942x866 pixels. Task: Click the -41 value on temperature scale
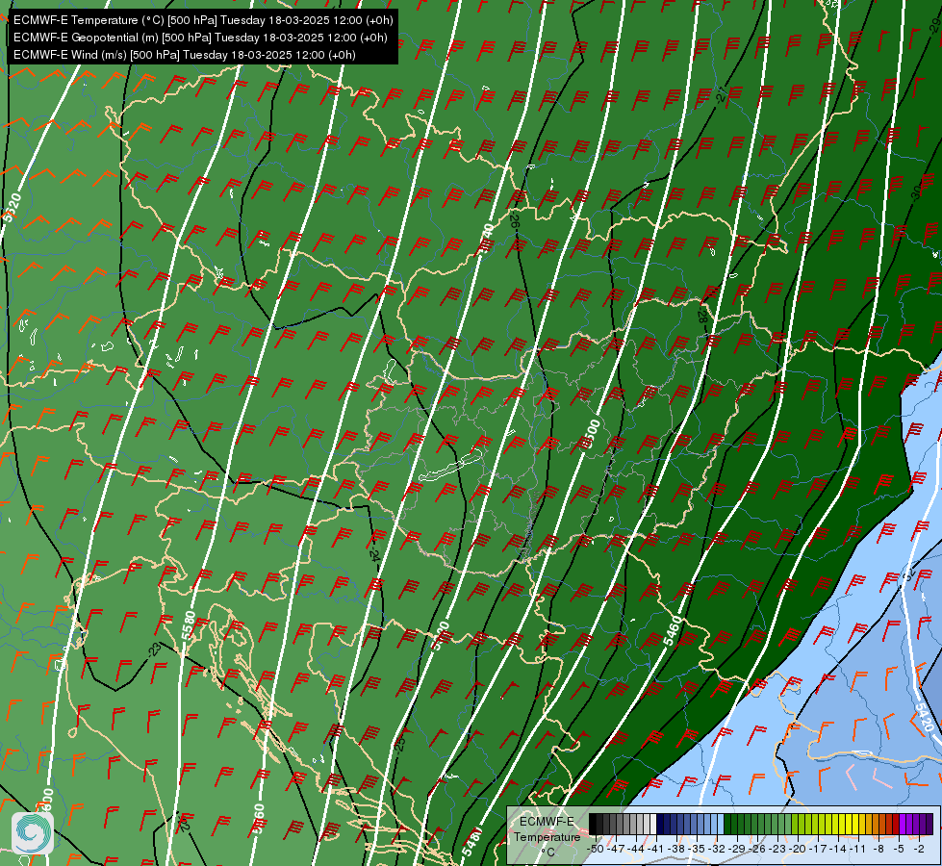pos(656,849)
